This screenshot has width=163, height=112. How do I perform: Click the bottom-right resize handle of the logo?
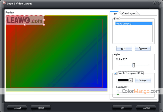pos(44,25)
